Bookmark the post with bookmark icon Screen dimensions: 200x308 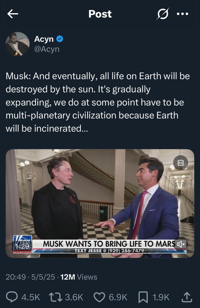tap(143, 297)
